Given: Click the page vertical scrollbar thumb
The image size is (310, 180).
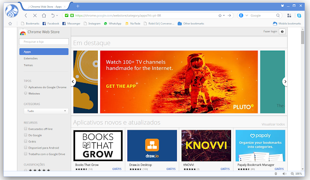Looking at the screenshot, I should pyautogui.click(x=302, y=38).
